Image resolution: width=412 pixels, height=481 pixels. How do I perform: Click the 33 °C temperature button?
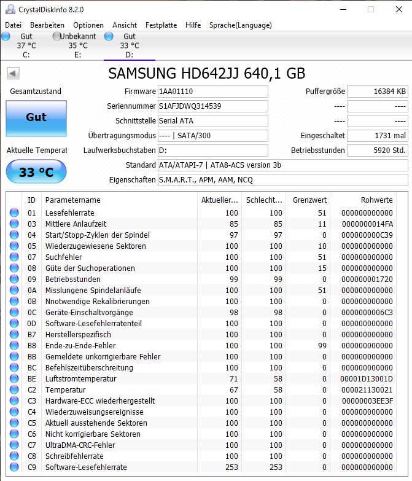point(36,172)
